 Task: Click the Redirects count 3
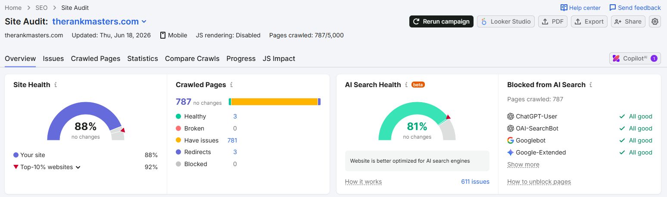tap(235, 152)
